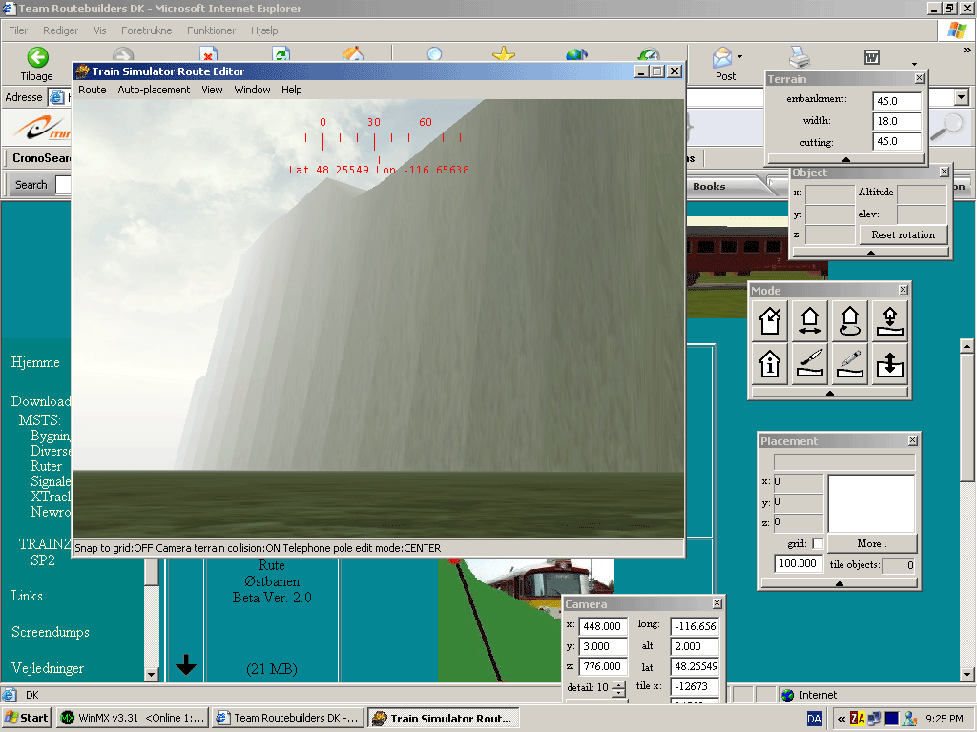Focus the terrain width field

(x=896, y=121)
